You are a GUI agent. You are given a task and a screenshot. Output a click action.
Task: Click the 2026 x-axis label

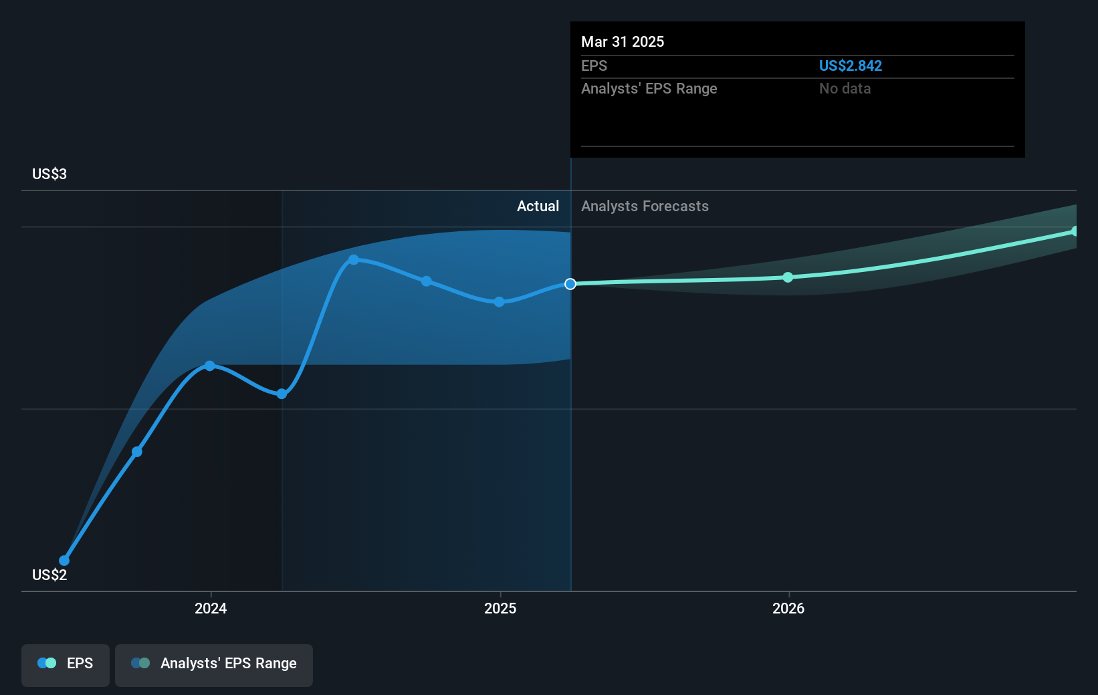coord(788,608)
